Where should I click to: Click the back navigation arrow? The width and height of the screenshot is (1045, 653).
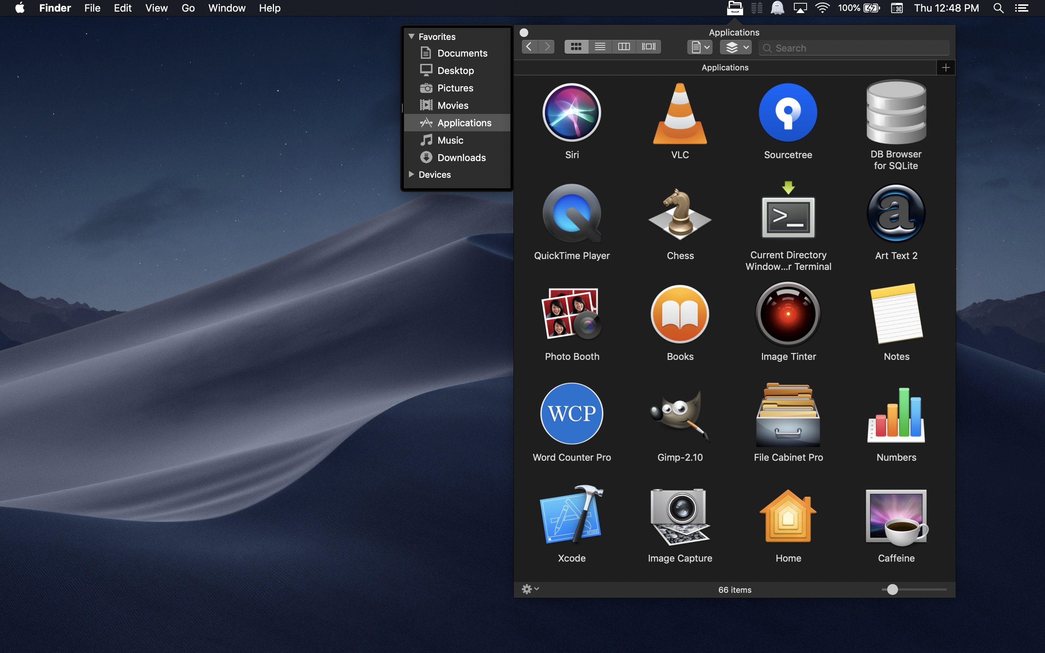pyautogui.click(x=529, y=46)
